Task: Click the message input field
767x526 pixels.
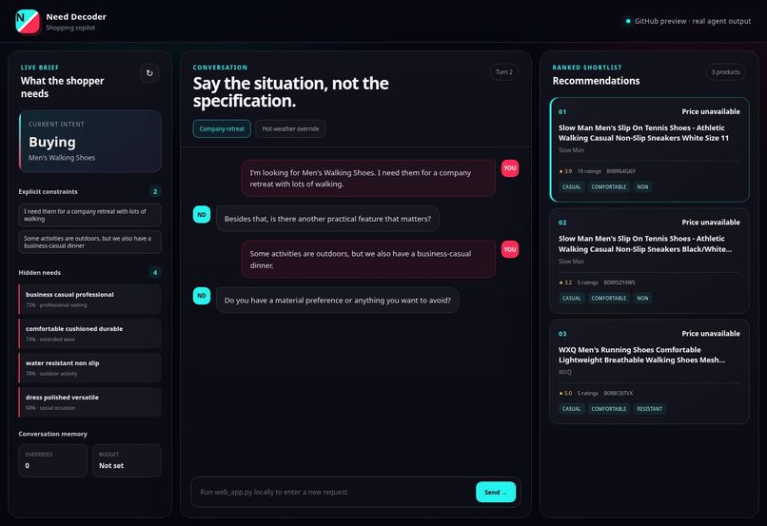Action: tap(334, 492)
